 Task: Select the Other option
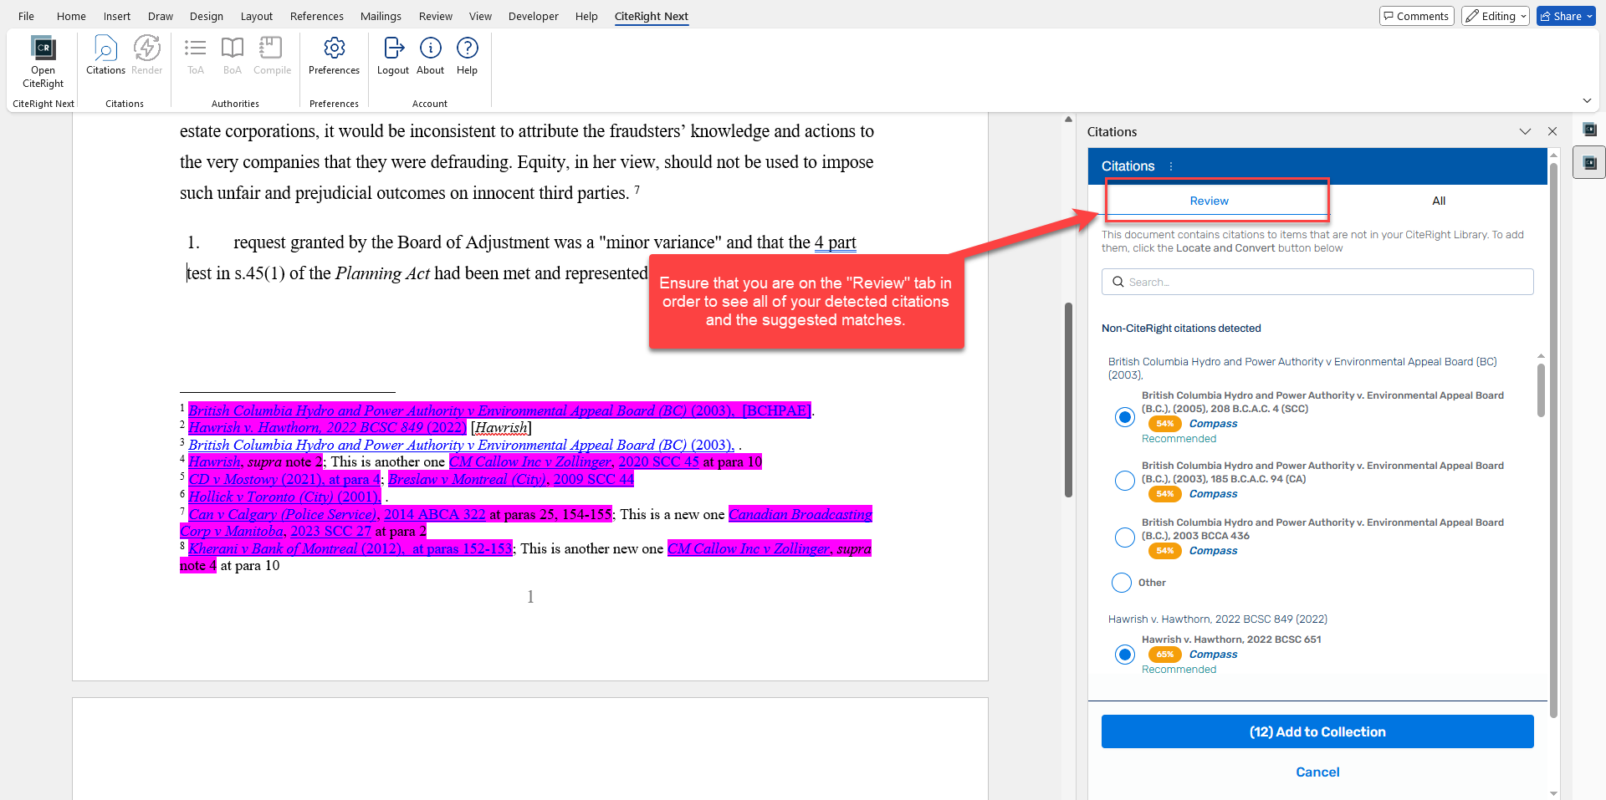(1122, 583)
